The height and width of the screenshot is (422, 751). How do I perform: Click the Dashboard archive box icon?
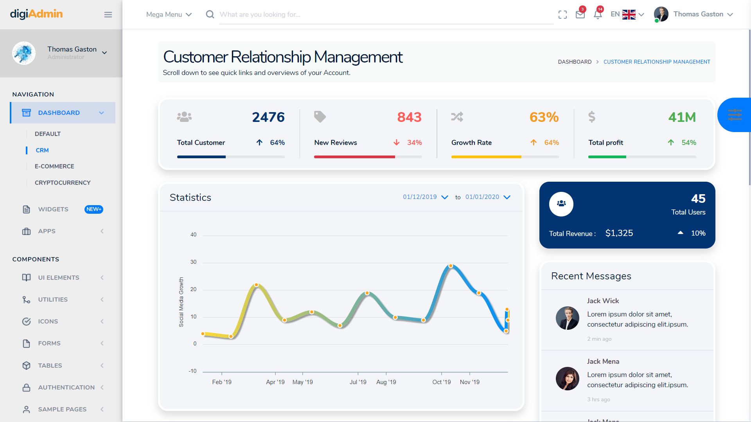(x=26, y=113)
